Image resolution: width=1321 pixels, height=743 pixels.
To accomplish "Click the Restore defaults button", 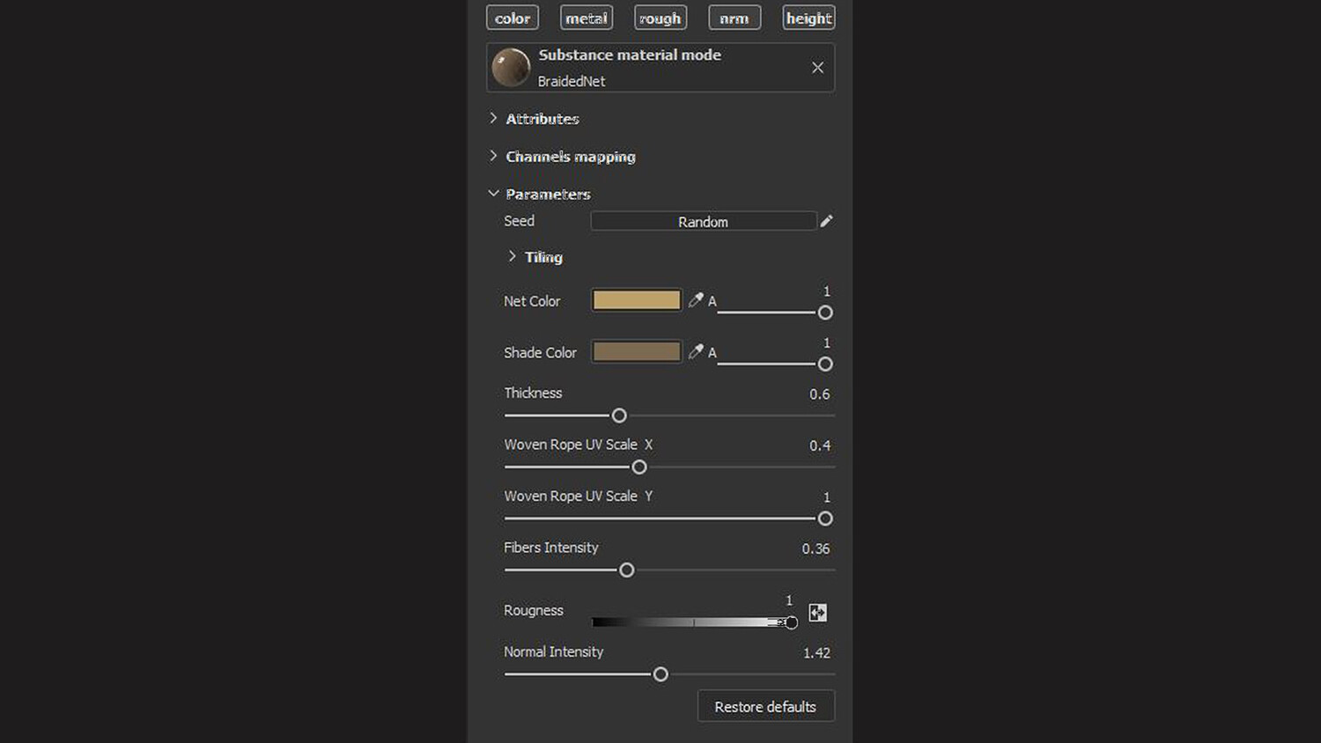I will [x=765, y=706].
